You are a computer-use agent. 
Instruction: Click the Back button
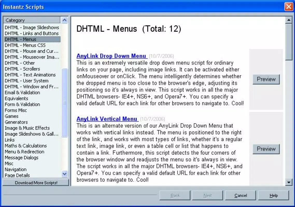(175, 196)
